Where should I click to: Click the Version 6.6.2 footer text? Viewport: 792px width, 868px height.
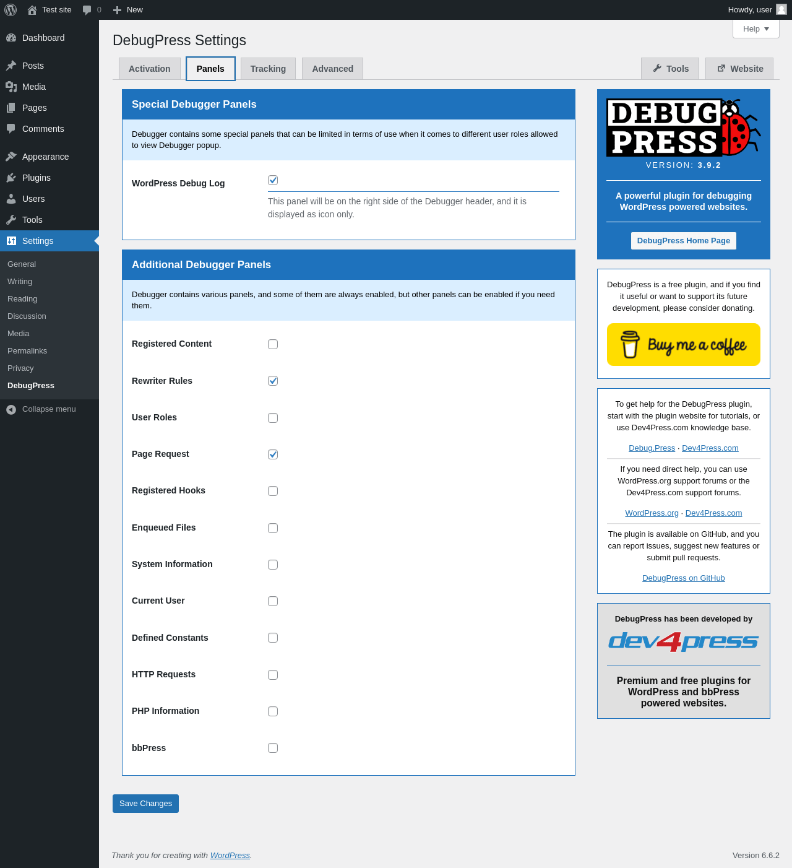click(756, 856)
